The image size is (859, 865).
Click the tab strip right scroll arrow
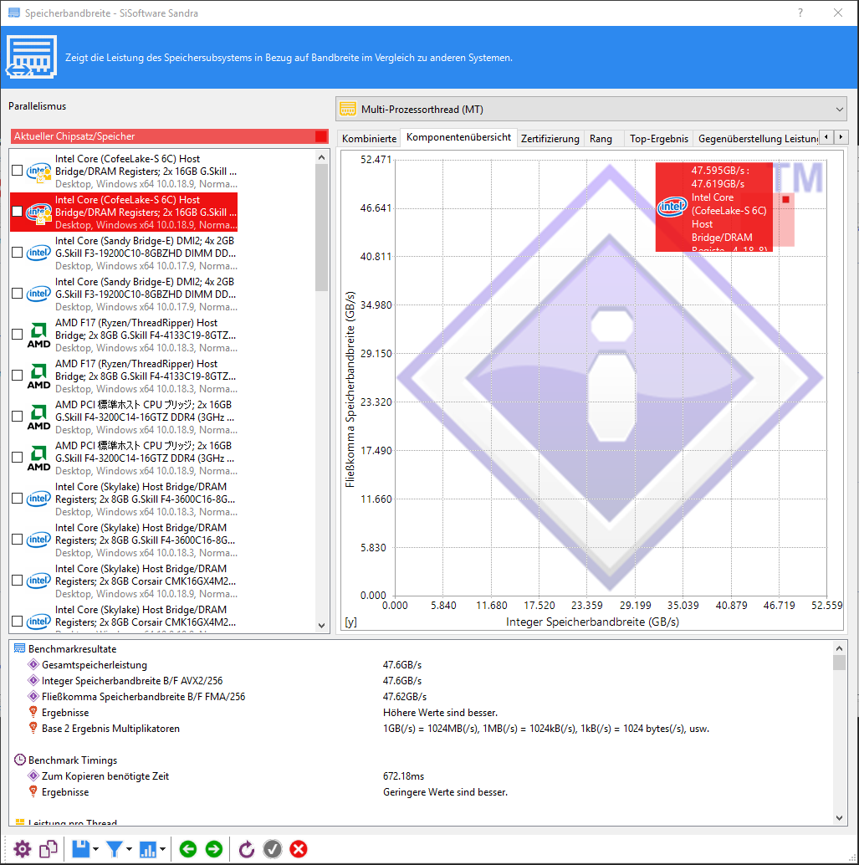(841, 137)
